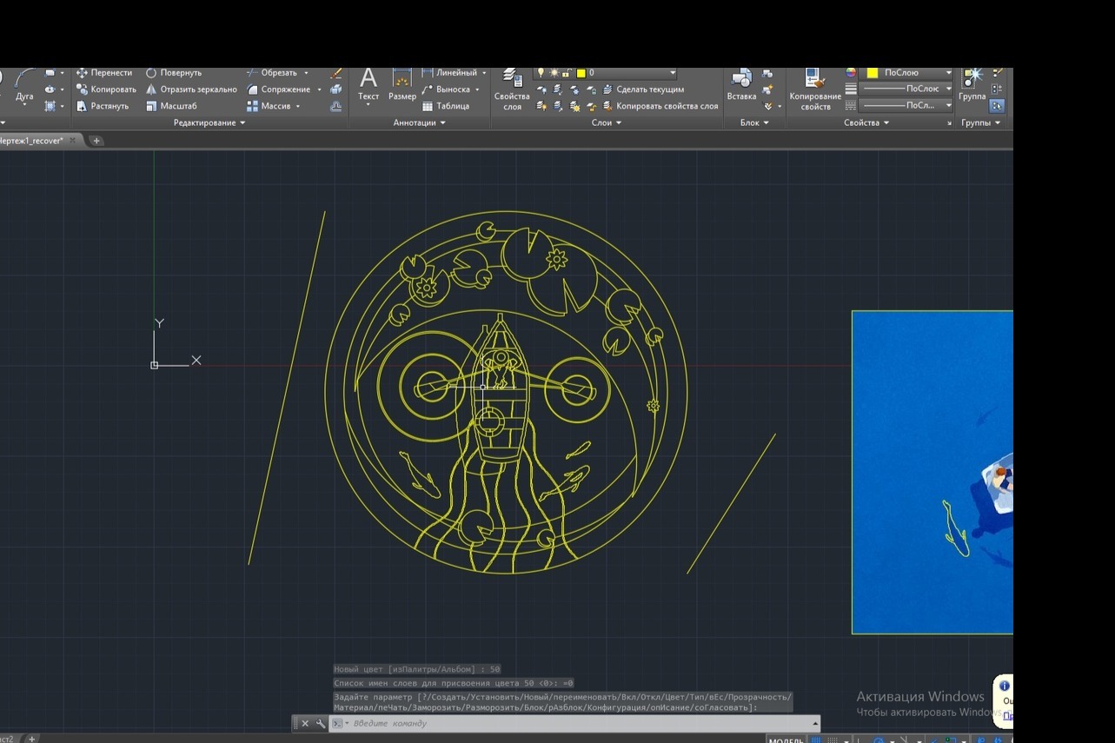Viewport: 1115px width, 743px height.
Task: Open the Линейный dropdown arrow
Action: 484,73
